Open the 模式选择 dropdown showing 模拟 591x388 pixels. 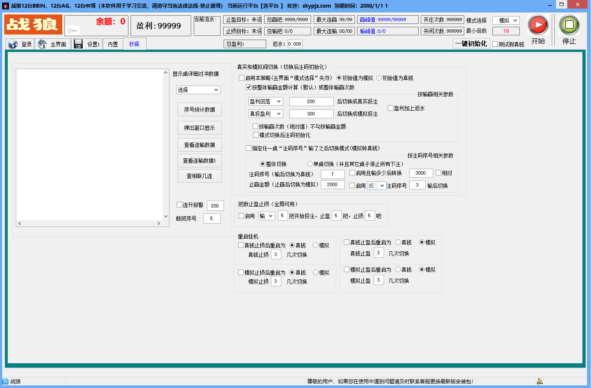pos(507,20)
